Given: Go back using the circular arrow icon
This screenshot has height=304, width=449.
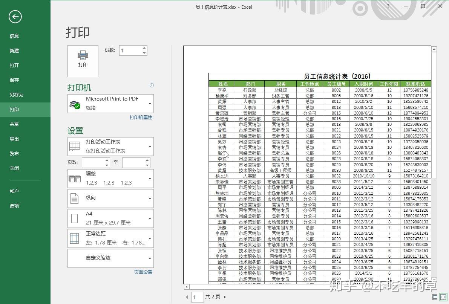Looking at the screenshot, I should pyautogui.click(x=15, y=17).
